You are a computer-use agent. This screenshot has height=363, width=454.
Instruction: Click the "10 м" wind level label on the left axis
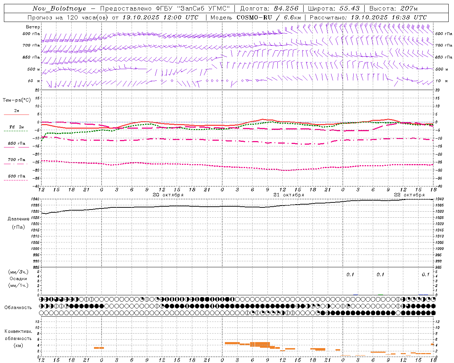coord(34,81)
